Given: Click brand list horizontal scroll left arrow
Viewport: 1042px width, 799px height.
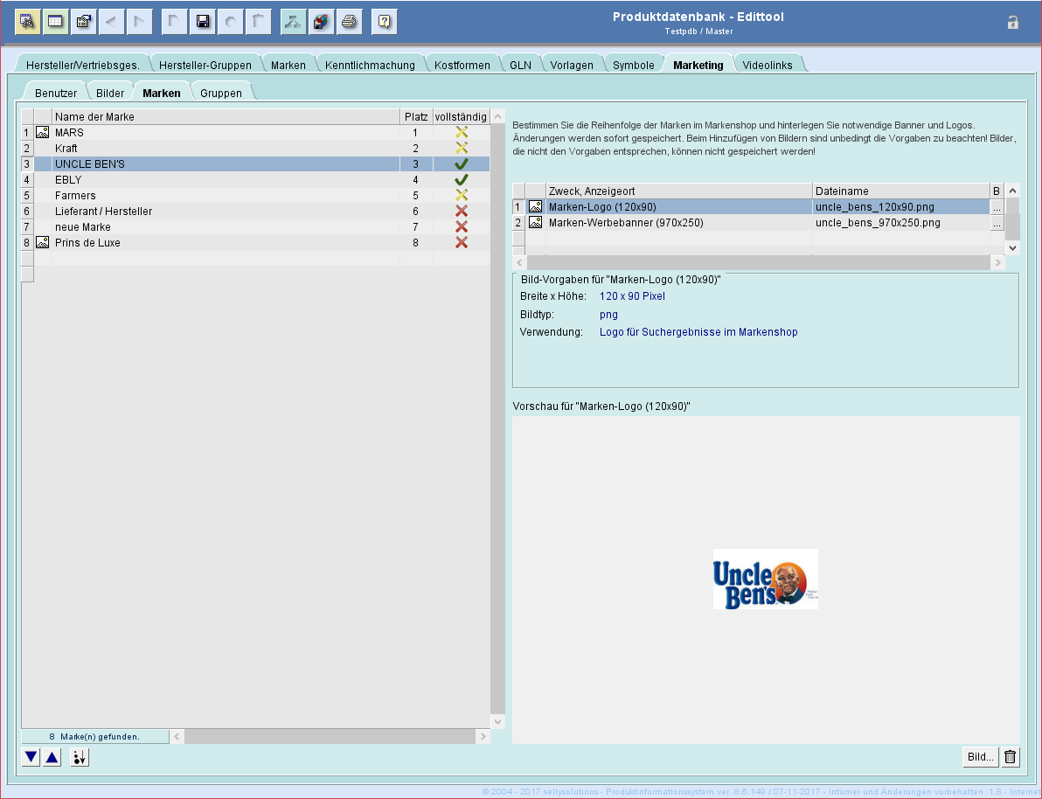Looking at the screenshot, I should tap(177, 736).
